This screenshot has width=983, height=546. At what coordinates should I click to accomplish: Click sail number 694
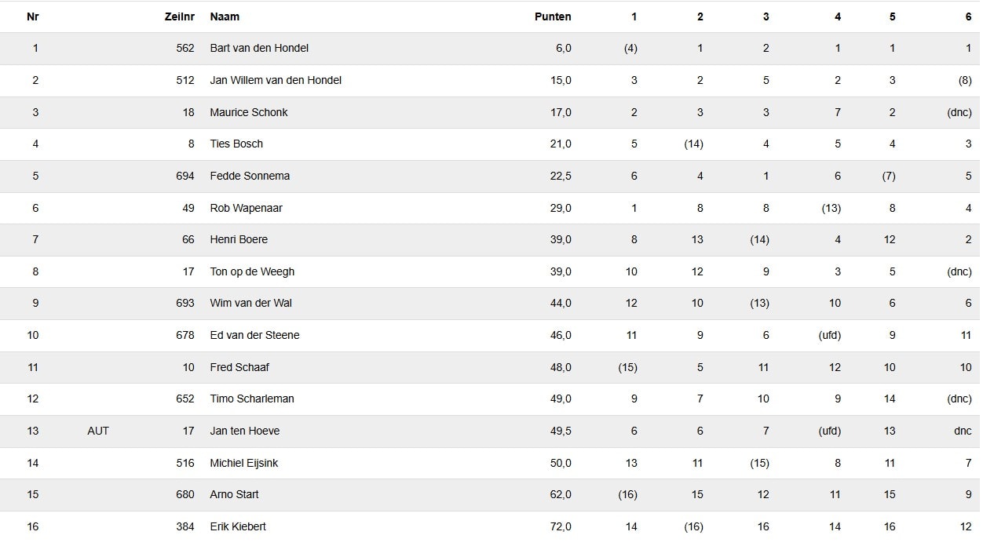pyautogui.click(x=185, y=176)
